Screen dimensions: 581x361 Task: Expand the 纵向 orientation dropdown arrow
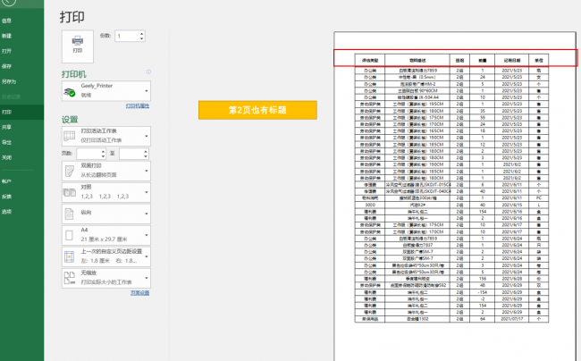147,214
